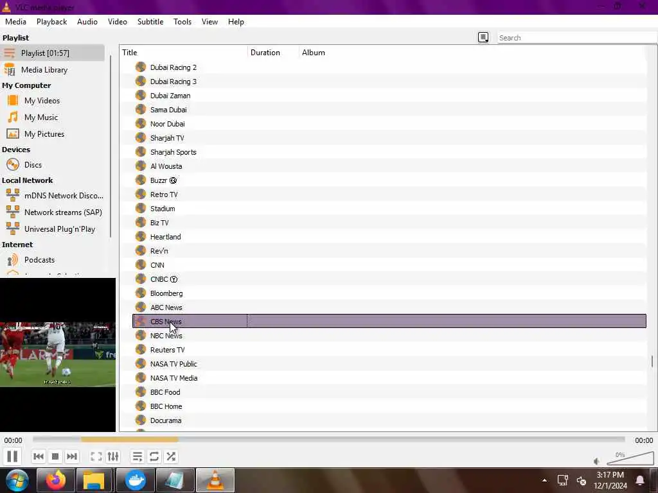Viewport: 658px width, 493px height.
Task: Select Al Wousta stream icon
Action: coord(141,166)
